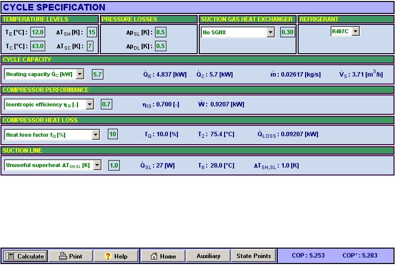Expand the R407C refrigerant dropdown

356,32
